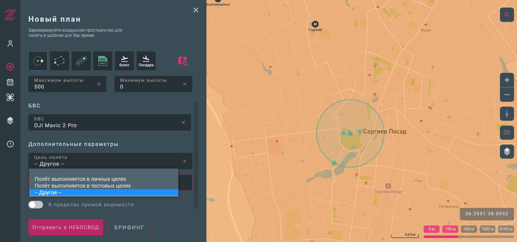Set the takeoff point with Взлет
517x242 pixels.
point(124,61)
